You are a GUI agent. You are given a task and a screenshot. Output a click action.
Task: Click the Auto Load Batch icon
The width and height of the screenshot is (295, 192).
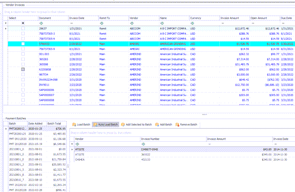95,125
